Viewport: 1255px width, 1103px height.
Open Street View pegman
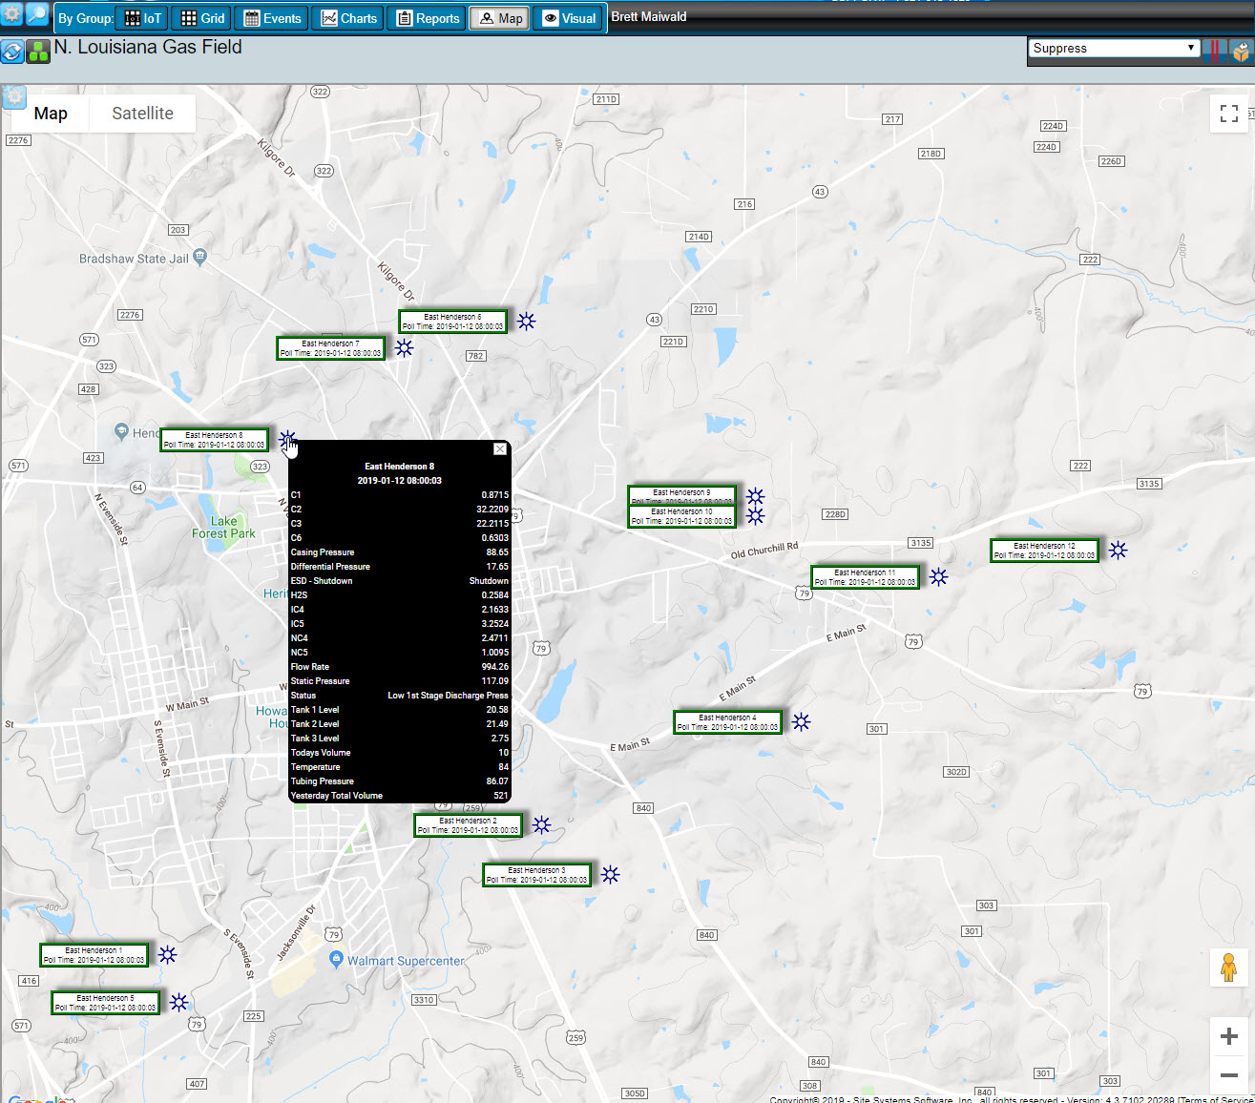pyautogui.click(x=1229, y=968)
